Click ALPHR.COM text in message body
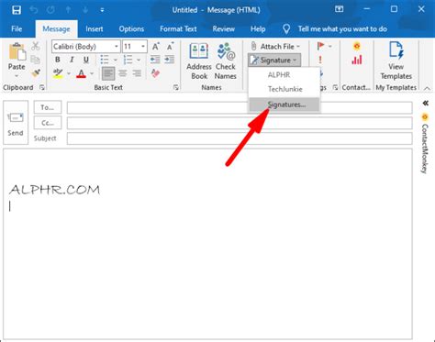Viewport: 435px width, 342px height. click(54, 190)
